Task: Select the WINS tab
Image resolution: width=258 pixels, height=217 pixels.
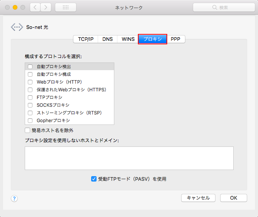Action: [x=128, y=39]
